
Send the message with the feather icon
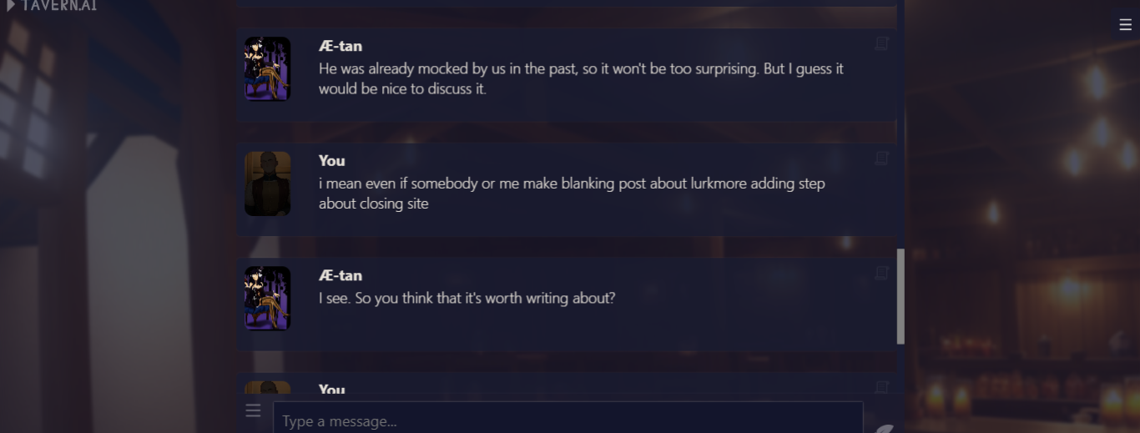[x=884, y=428]
